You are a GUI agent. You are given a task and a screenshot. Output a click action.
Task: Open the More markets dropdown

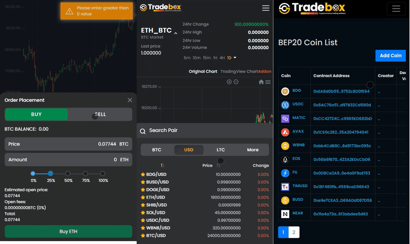click(253, 150)
